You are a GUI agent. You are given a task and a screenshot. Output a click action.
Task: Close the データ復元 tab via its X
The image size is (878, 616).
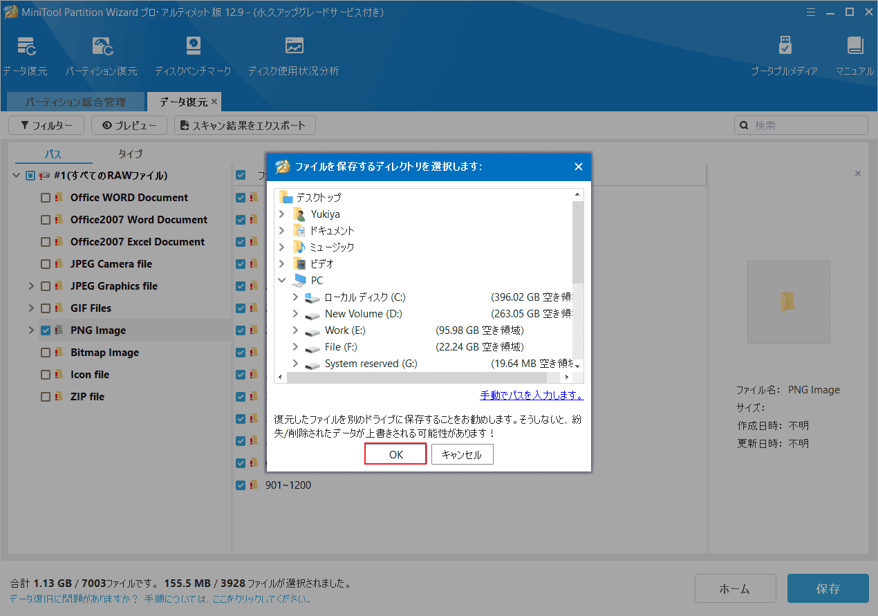click(x=214, y=102)
